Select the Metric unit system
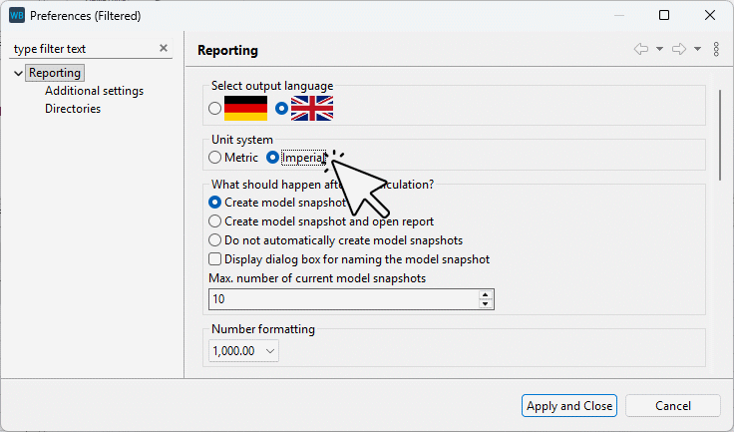The image size is (734, 432). click(x=214, y=158)
